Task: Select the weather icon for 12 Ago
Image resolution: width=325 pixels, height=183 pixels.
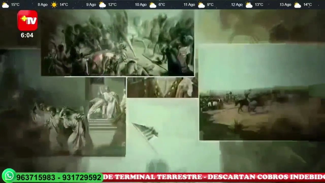Action: tap(249, 5)
